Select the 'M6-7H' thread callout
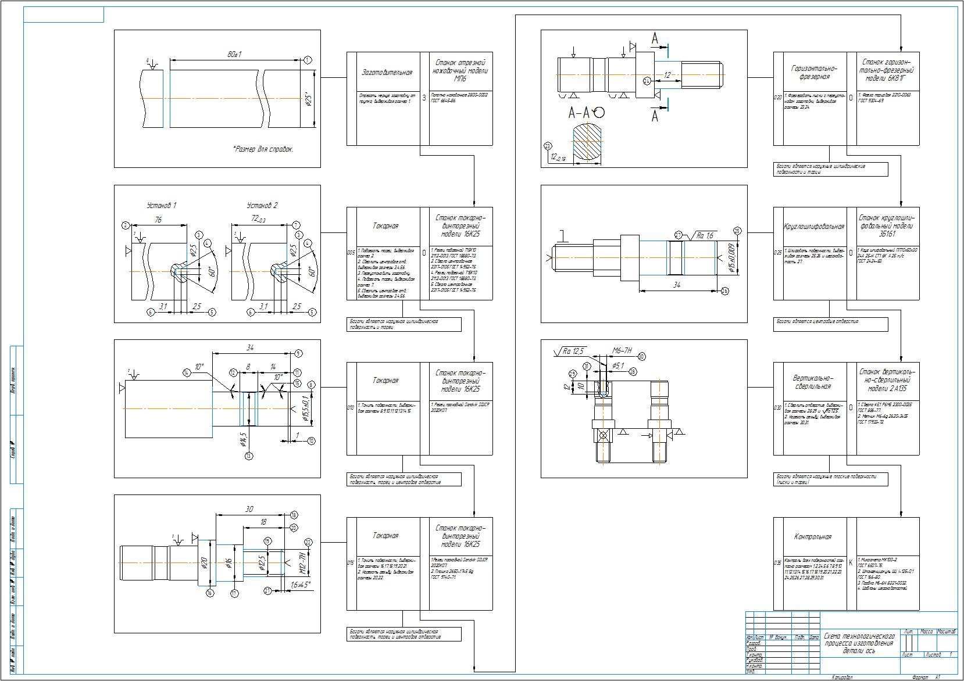 coord(623,350)
